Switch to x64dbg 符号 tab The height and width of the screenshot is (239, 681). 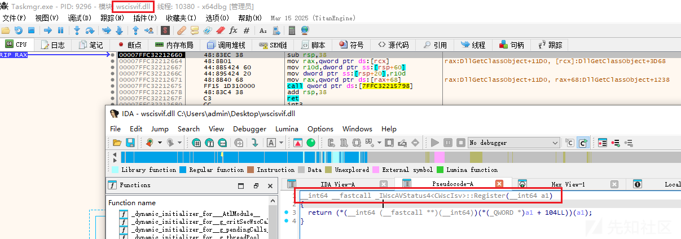click(x=351, y=45)
